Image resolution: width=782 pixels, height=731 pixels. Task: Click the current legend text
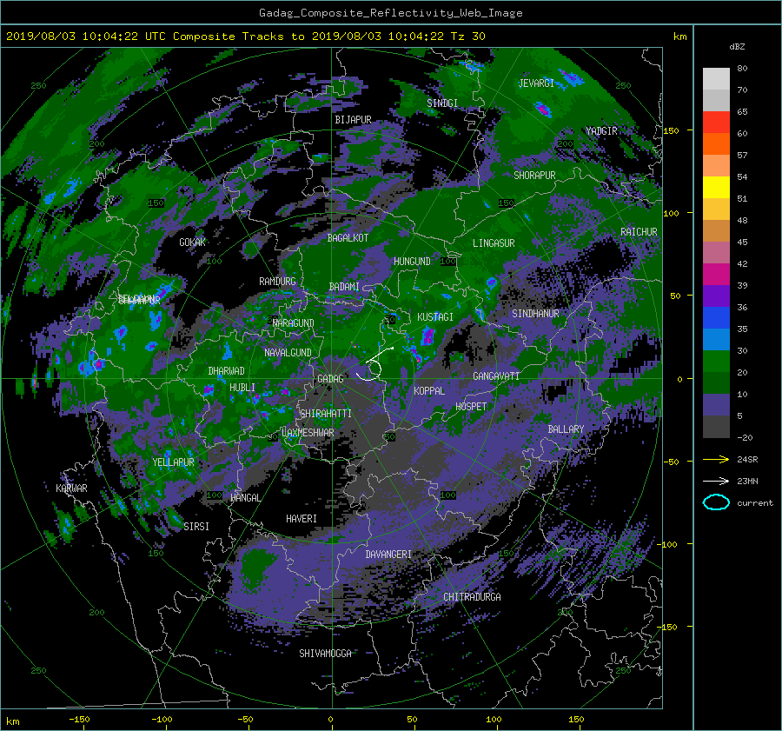tap(754, 503)
